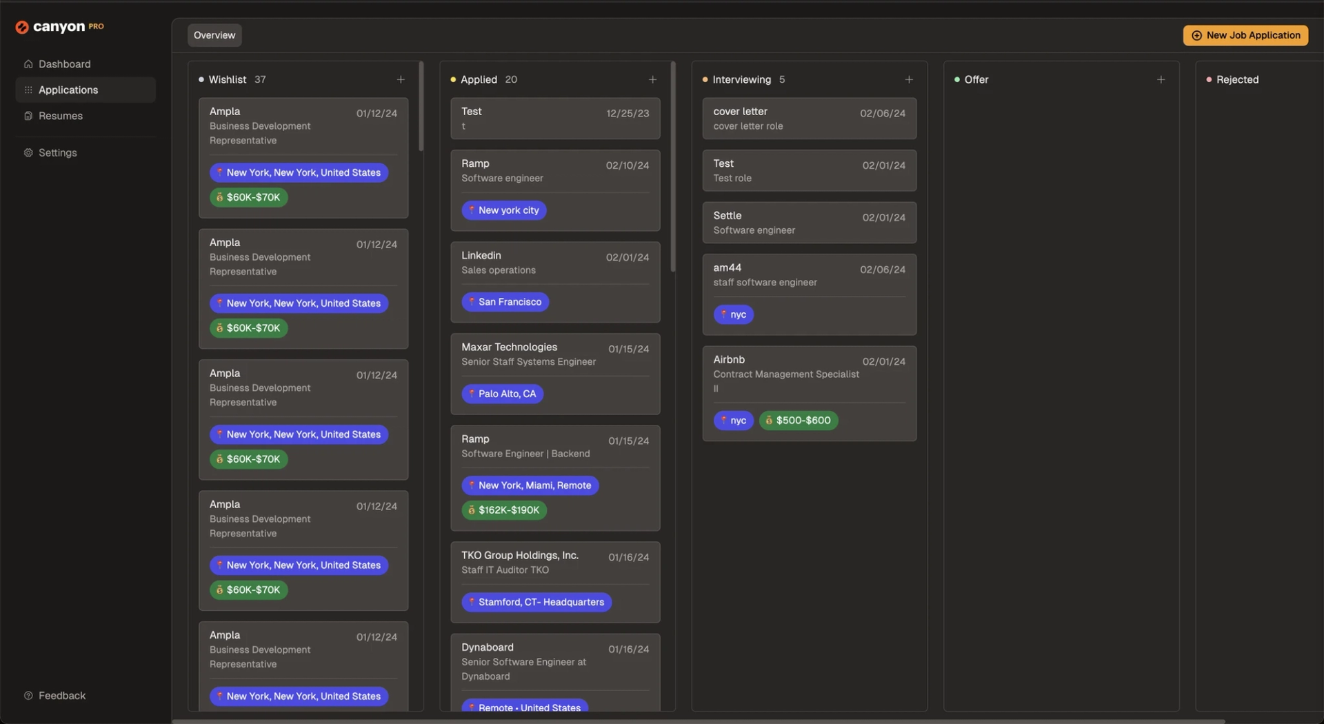1324x724 pixels.
Task: Click the 02/01/24 date on Airbnb card
Action: (x=884, y=362)
